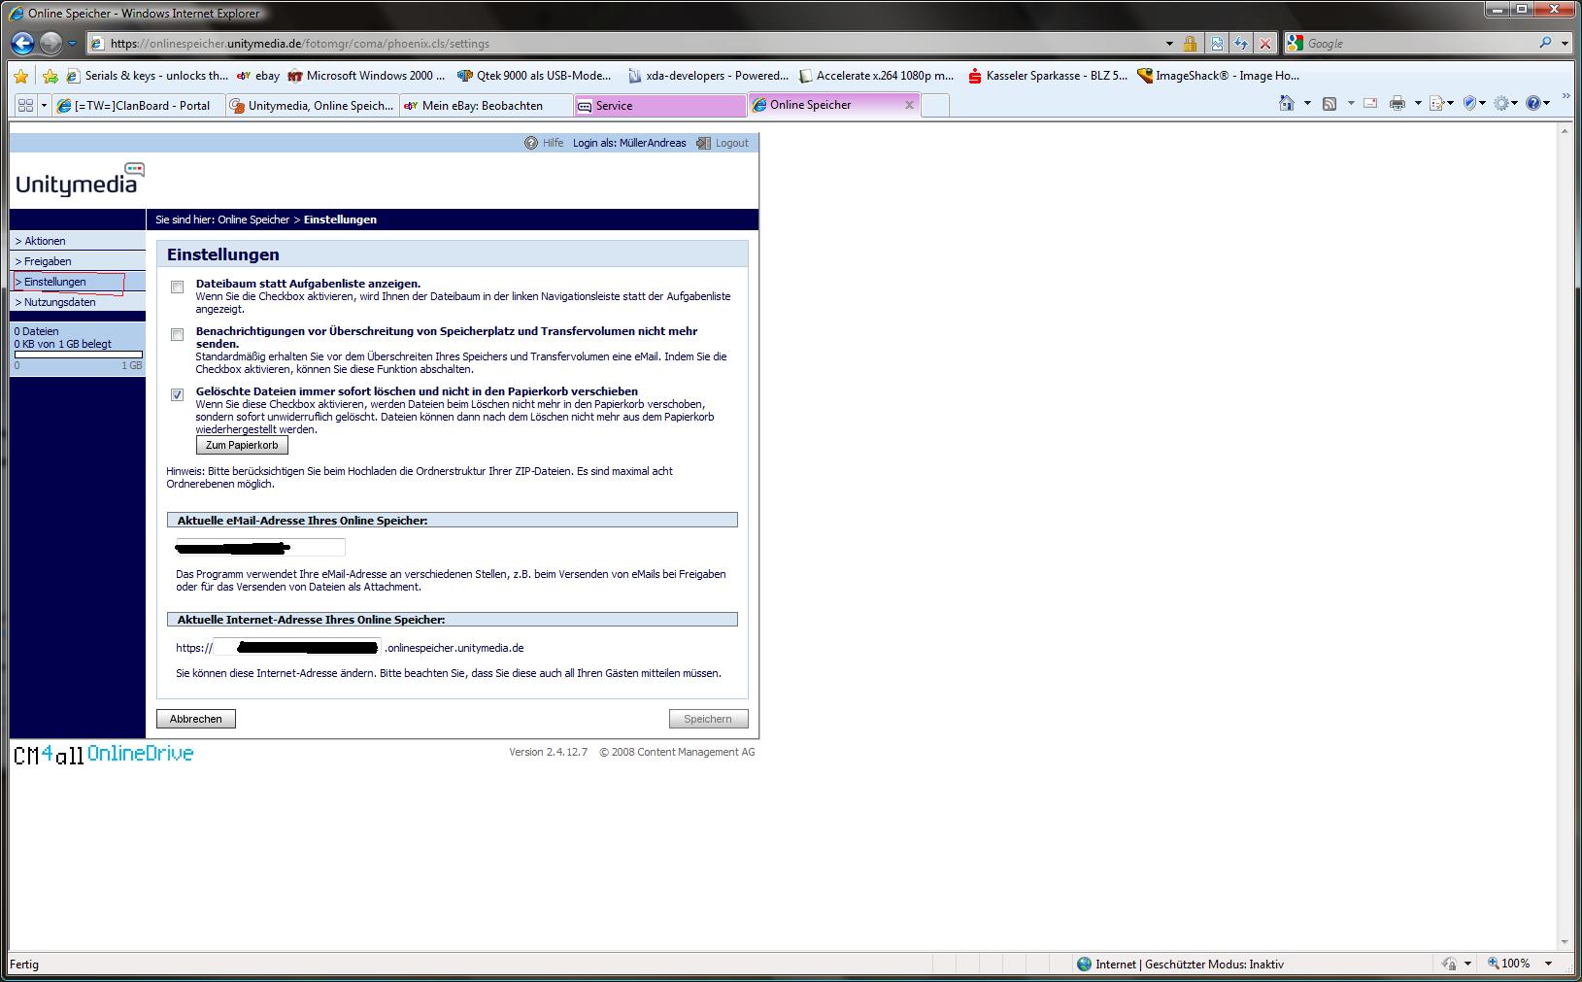Click the Home page icon
The width and height of the screenshot is (1582, 982).
(x=1287, y=103)
